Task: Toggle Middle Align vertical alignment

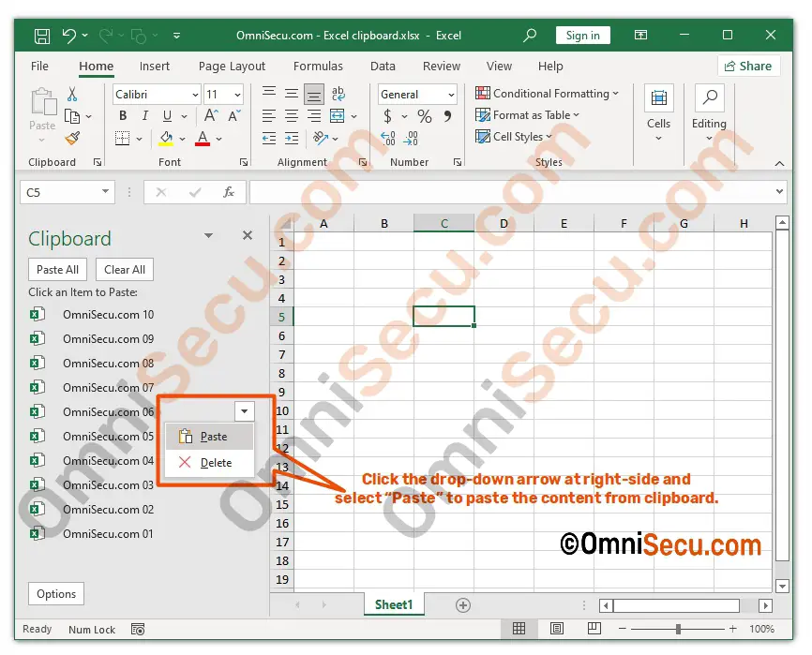Action: (292, 94)
